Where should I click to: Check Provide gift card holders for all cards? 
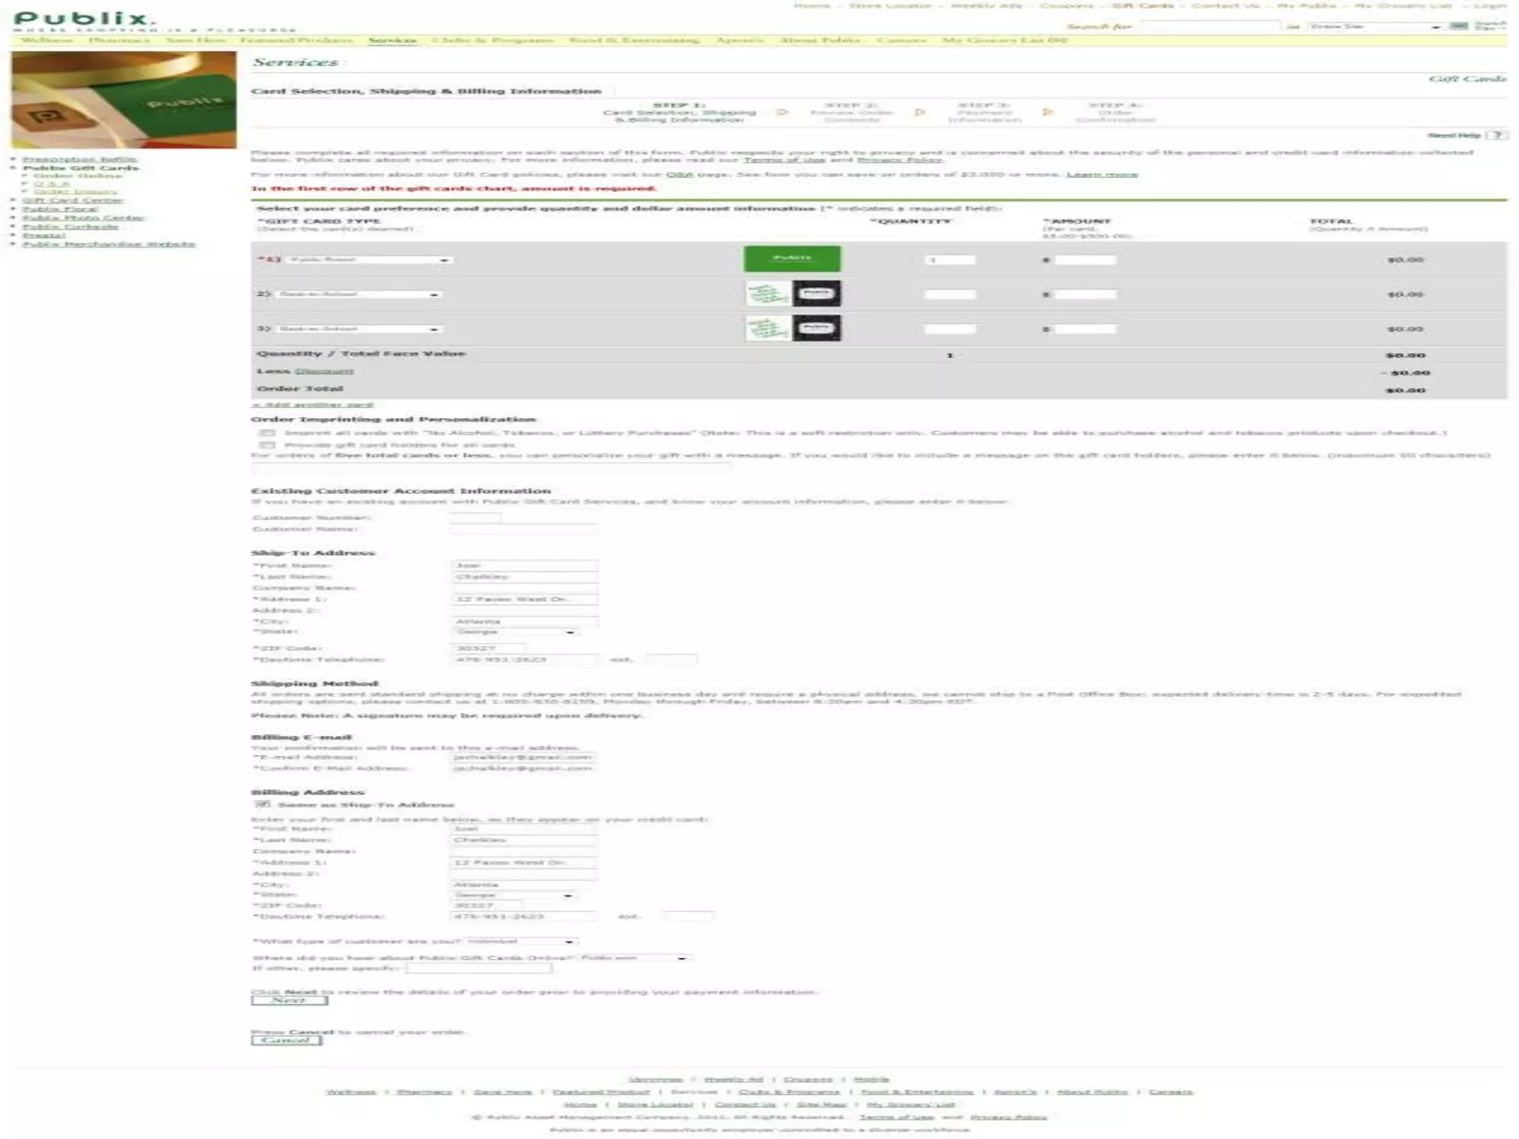coord(268,446)
